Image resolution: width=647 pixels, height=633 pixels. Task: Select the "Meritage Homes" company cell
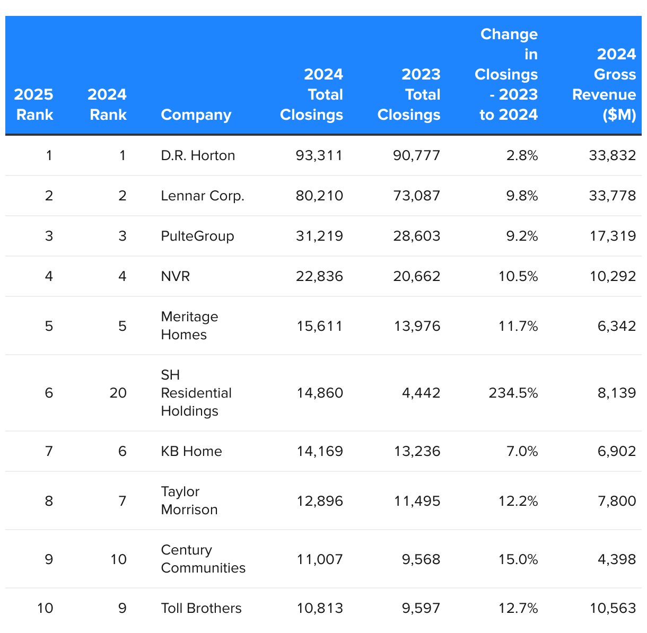coord(190,326)
